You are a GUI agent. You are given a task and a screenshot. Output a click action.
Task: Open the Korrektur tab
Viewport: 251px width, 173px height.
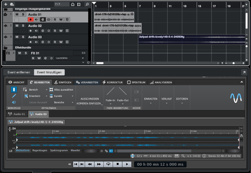pyautogui.click(x=113, y=82)
